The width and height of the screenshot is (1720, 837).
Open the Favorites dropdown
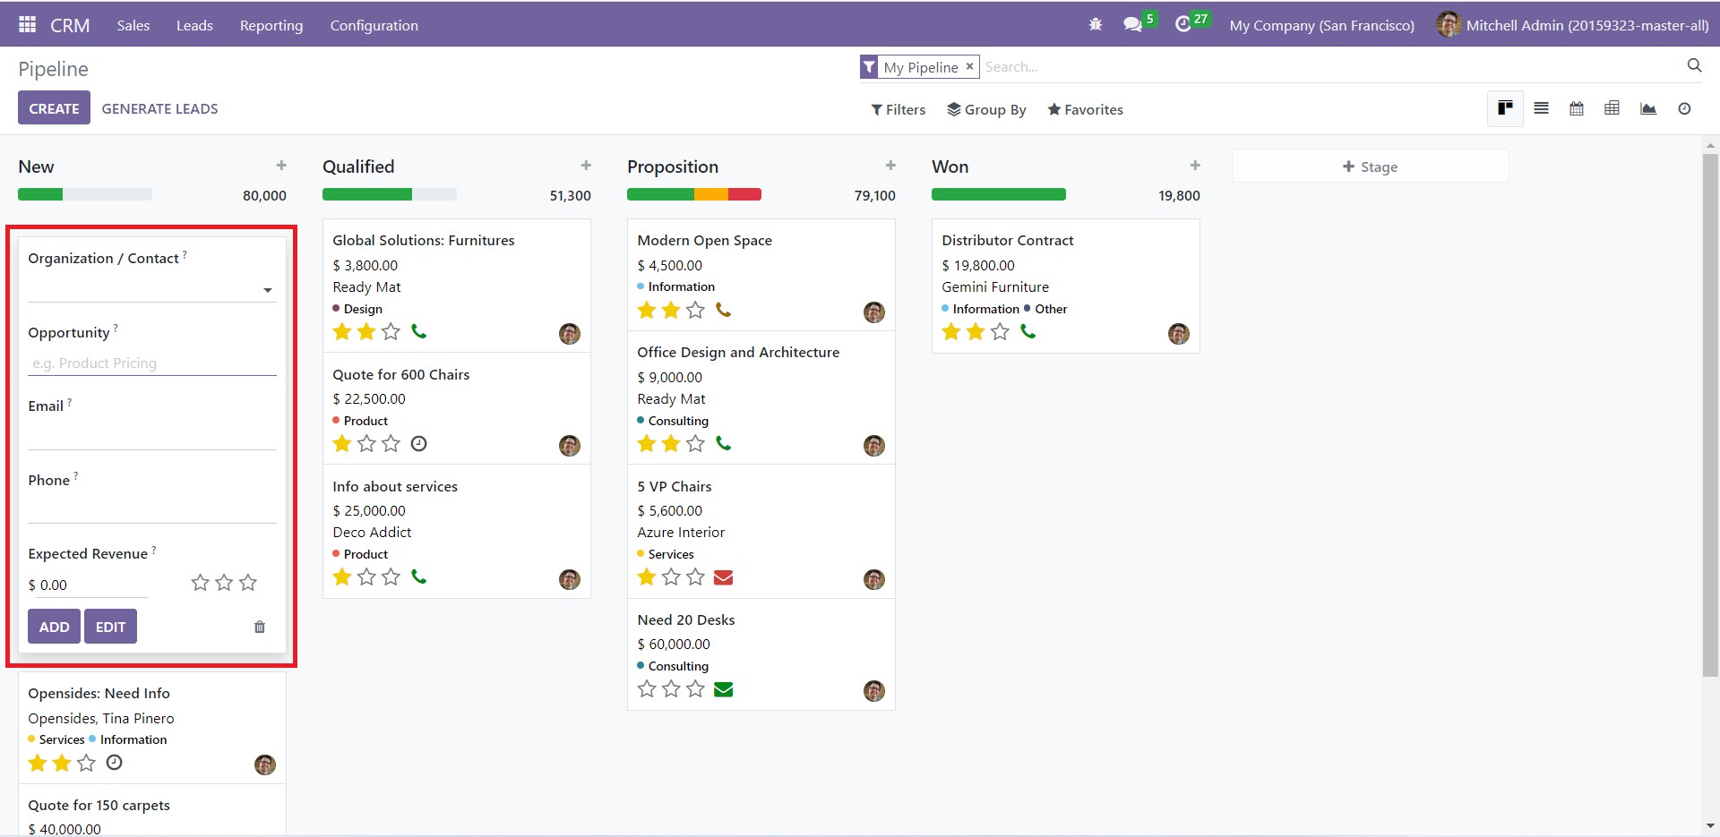(1085, 109)
